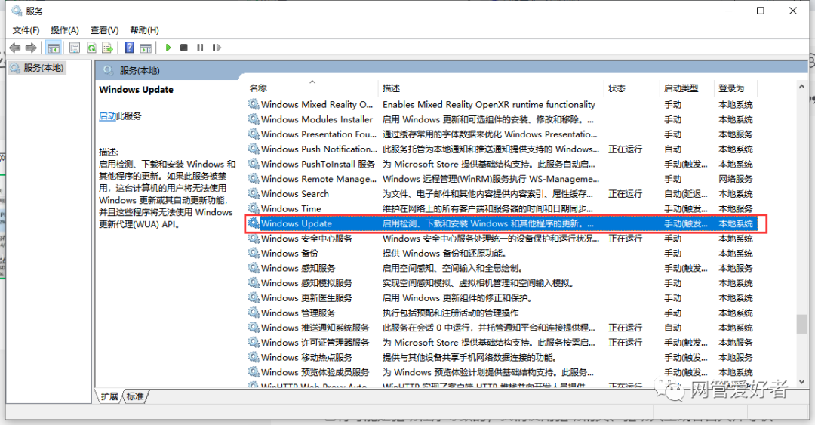Click the gear icon of Windows Update row
Image resolution: width=815 pixels, height=425 pixels.
(254, 223)
